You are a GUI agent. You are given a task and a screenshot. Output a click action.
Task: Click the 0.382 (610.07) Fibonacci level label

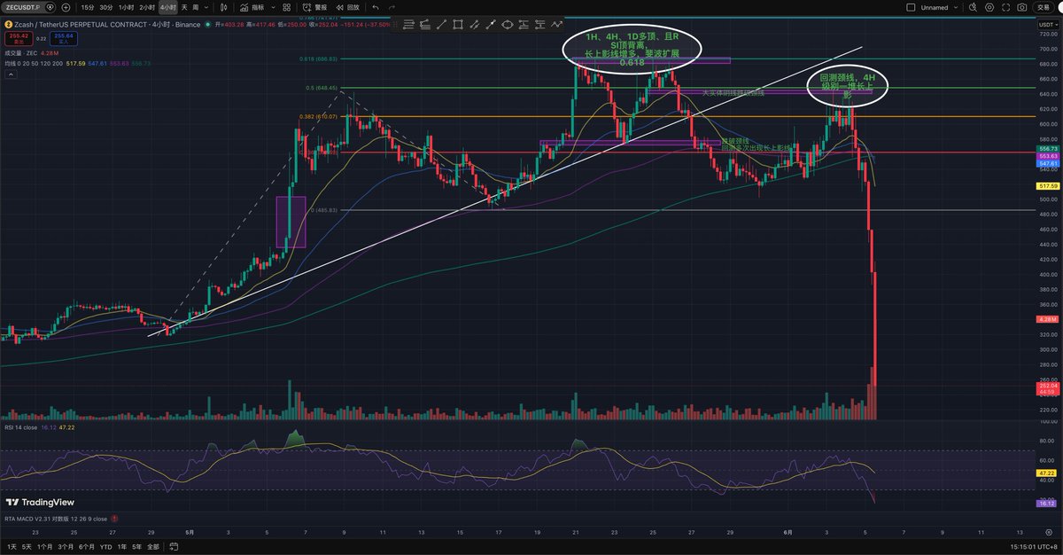pos(316,116)
